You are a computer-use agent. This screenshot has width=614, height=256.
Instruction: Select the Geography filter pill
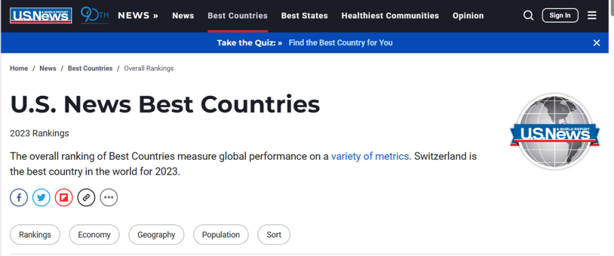tap(156, 235)
